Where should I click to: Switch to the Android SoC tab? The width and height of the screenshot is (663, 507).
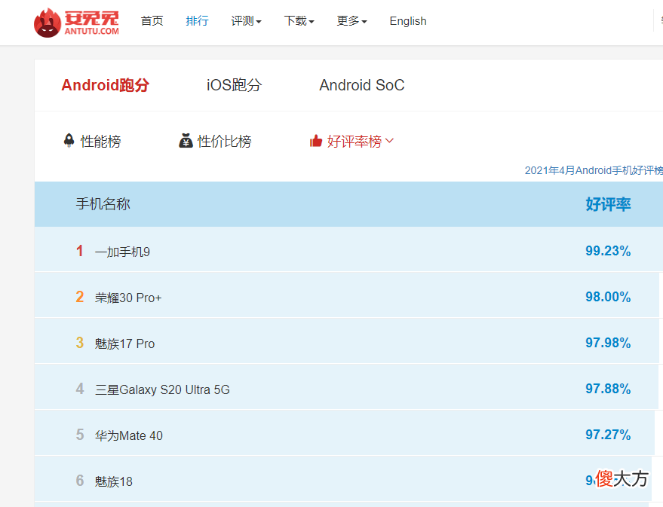coord(362,85)
